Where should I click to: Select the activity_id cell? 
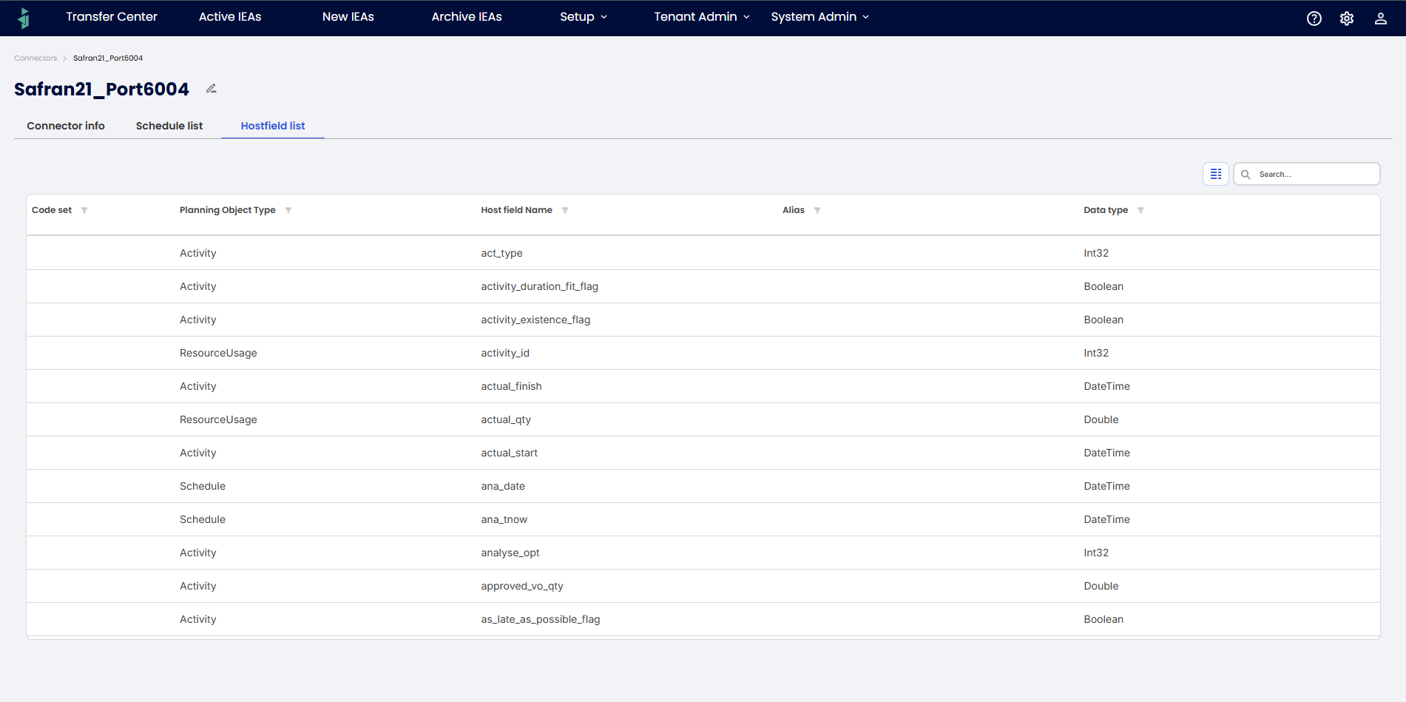click(505, 353)
